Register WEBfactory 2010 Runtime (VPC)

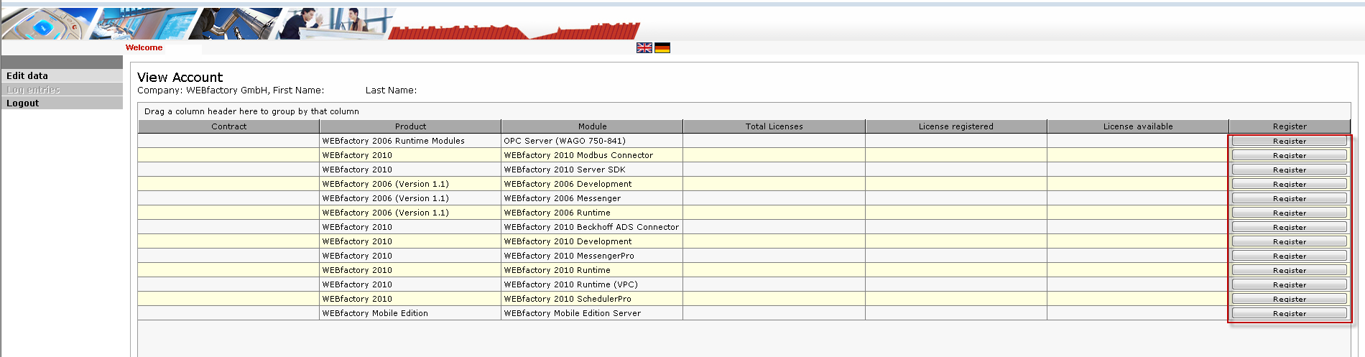click(x=1289, y=285)
